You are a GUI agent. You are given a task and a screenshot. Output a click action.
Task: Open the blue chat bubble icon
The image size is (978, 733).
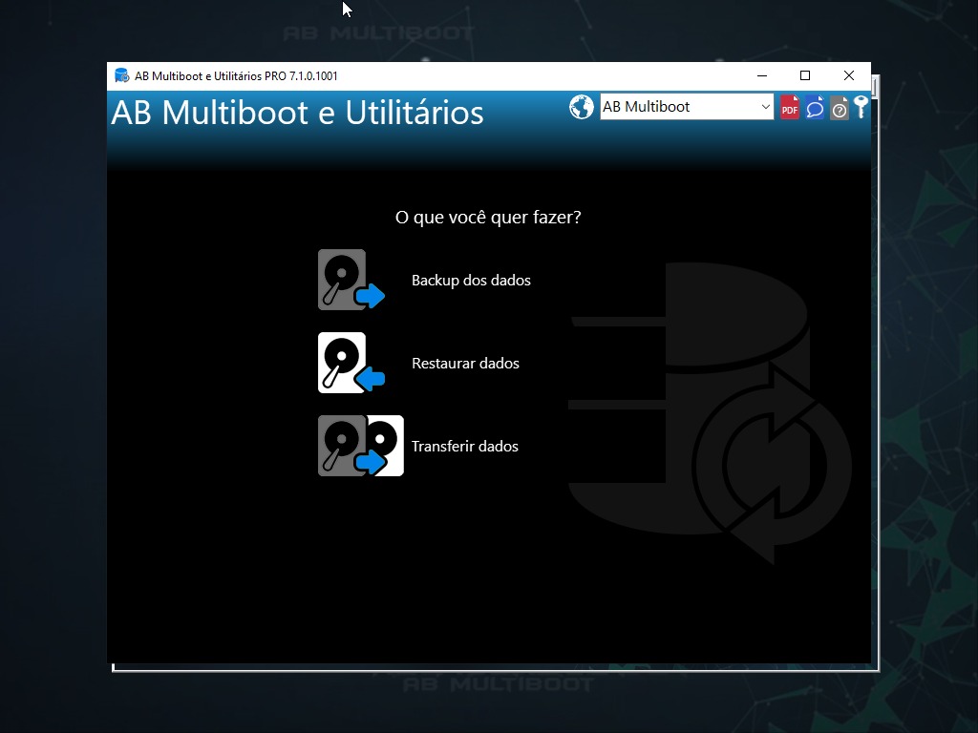815,107
